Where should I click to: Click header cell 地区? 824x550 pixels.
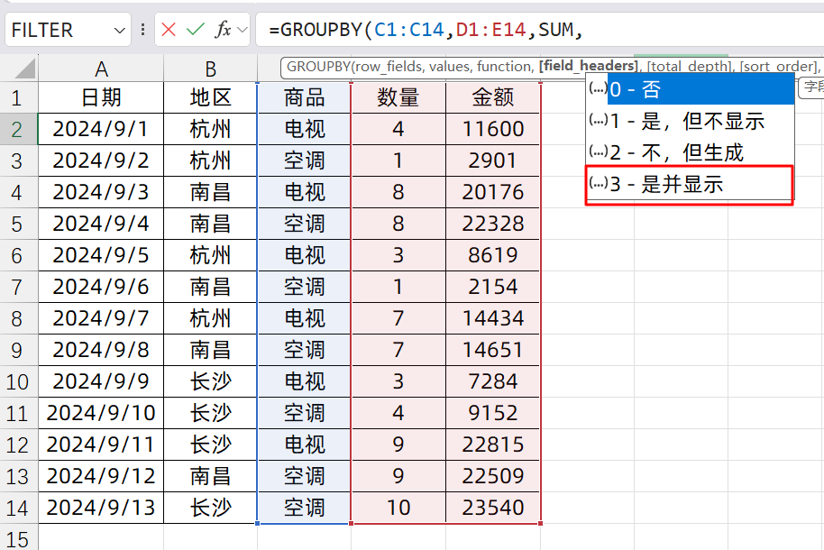(x=210, y=97)
